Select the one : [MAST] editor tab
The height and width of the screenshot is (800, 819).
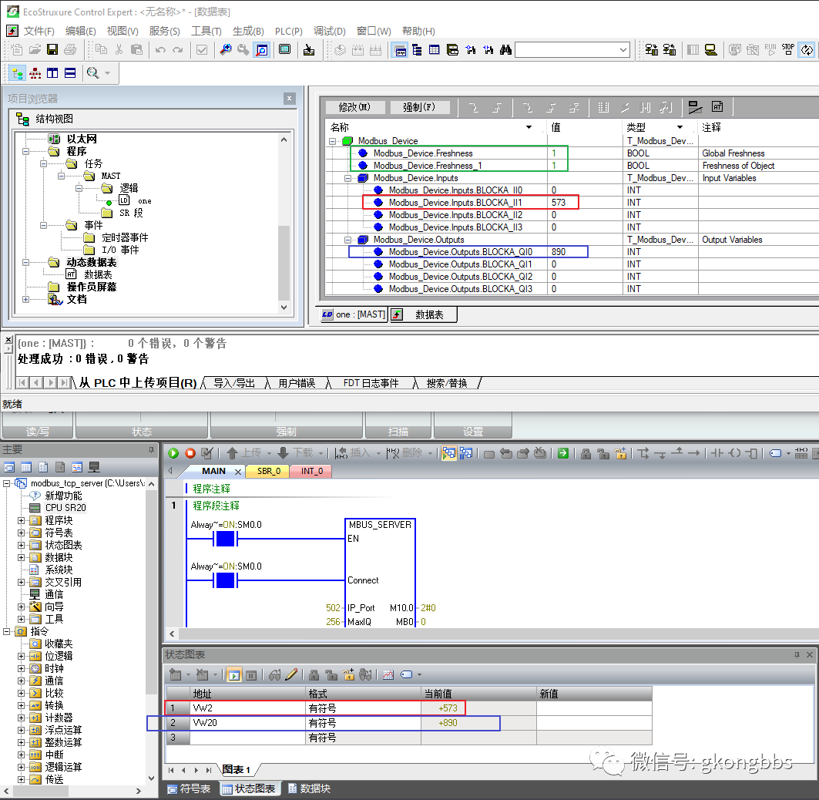pyautogui.click(x=354, y=314)
